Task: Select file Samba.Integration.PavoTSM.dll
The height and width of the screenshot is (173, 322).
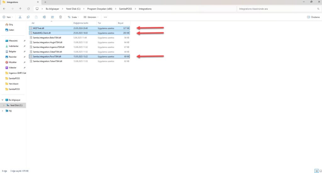Action: [80, 57]
